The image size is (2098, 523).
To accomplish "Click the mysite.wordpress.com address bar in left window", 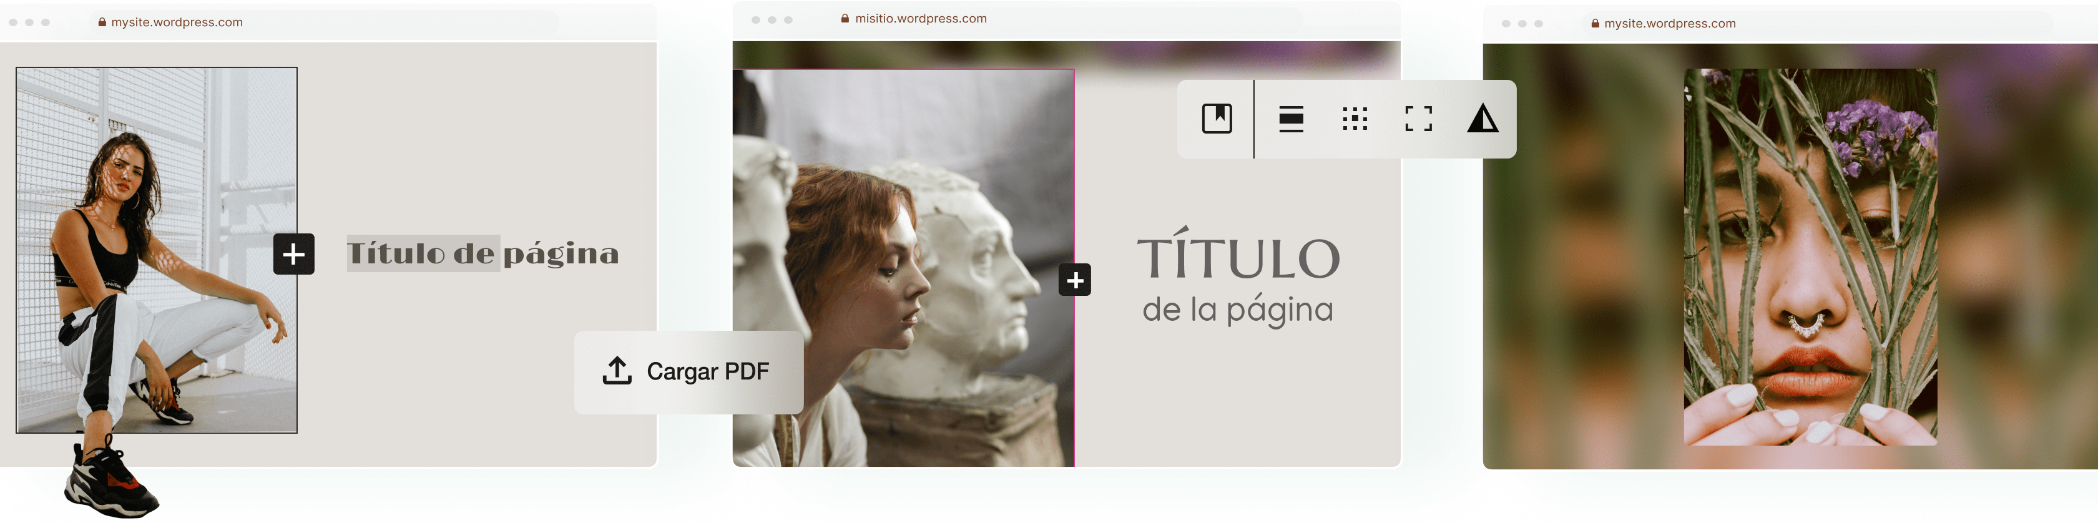I will tap(323, 22).
